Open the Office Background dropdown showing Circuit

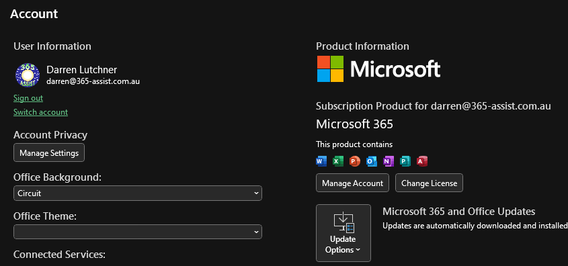[x=138, y=193]
